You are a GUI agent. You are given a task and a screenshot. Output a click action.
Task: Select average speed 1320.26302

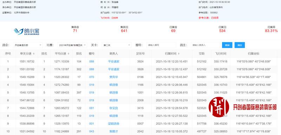click(x=61, y=77)
